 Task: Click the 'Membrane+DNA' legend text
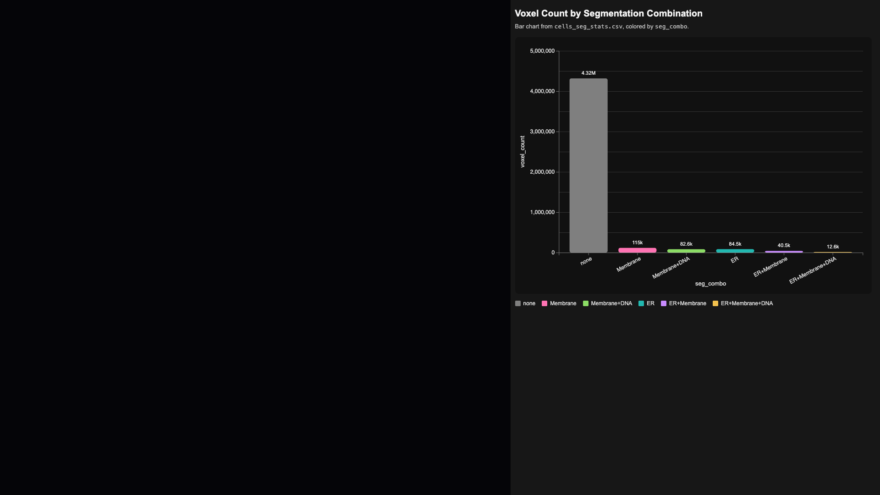click(x=611, y=303)
